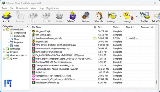
Task: Expand the Unfinished tree node
Action: click(4, 49)
